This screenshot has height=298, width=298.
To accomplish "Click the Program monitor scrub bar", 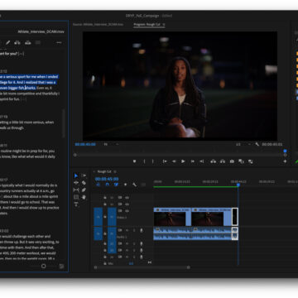I will (x=180, y=155).
